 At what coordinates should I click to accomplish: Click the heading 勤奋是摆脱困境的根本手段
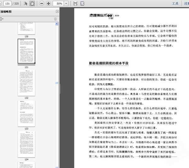109,63
